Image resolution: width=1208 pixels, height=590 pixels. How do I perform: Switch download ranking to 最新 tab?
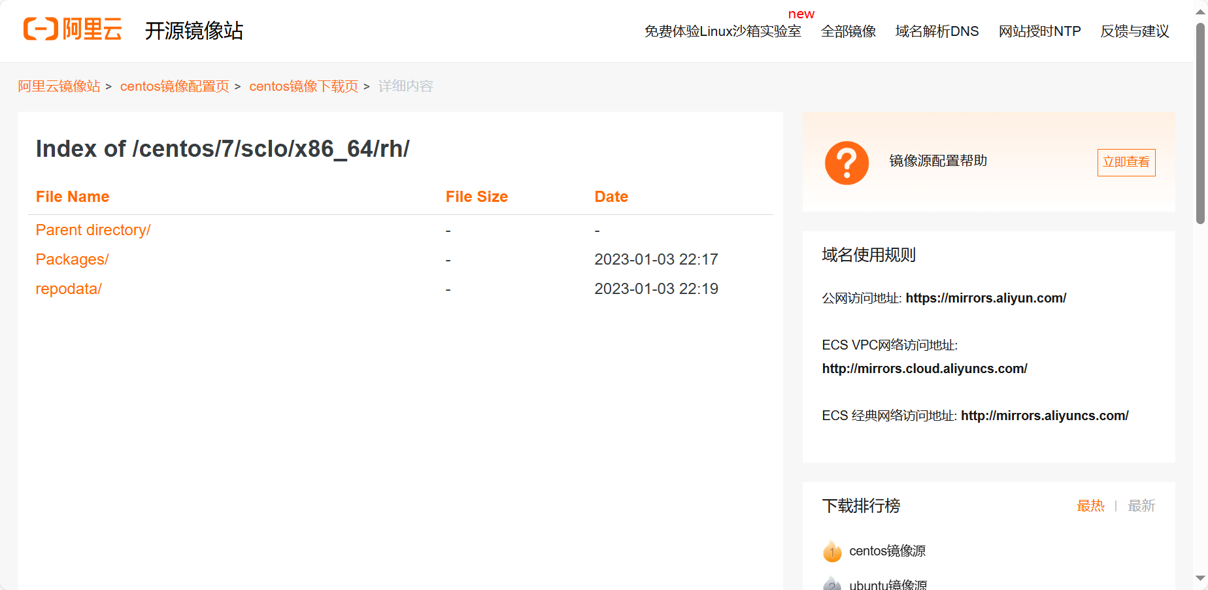click(1141, 506)
